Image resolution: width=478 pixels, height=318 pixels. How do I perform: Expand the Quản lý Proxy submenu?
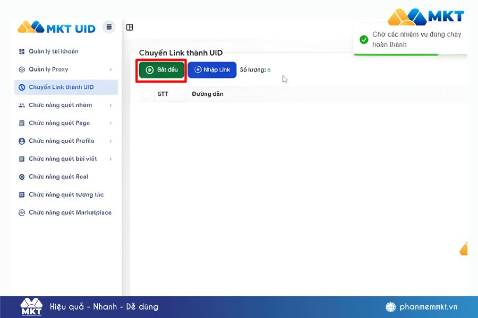(x=110, y=69)
